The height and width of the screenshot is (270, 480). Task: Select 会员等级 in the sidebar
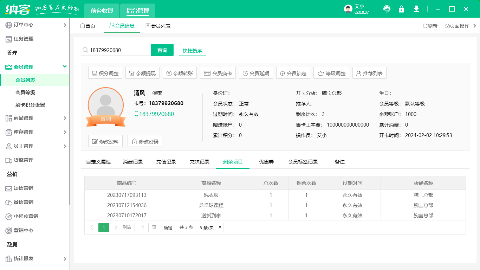(25, 92)
